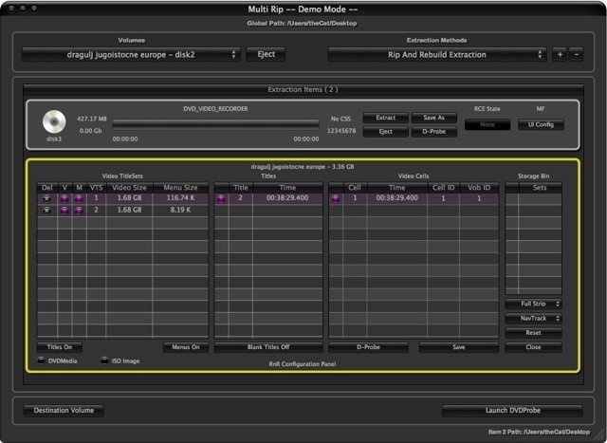This screenshot has width=607, height=443.
Task: Click the disk3 extraction progress bar
Action: click(215, 124)
